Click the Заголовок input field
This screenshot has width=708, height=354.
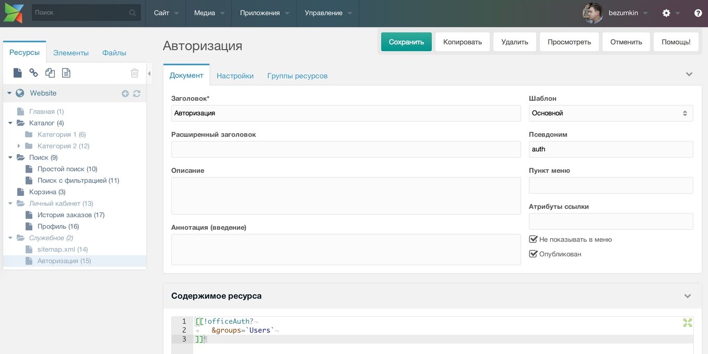346,113
